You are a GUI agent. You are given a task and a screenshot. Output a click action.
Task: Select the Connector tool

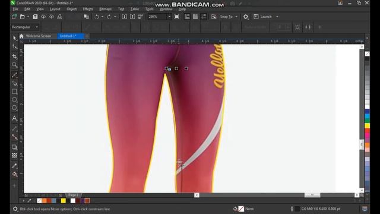[x=14, y=137]
